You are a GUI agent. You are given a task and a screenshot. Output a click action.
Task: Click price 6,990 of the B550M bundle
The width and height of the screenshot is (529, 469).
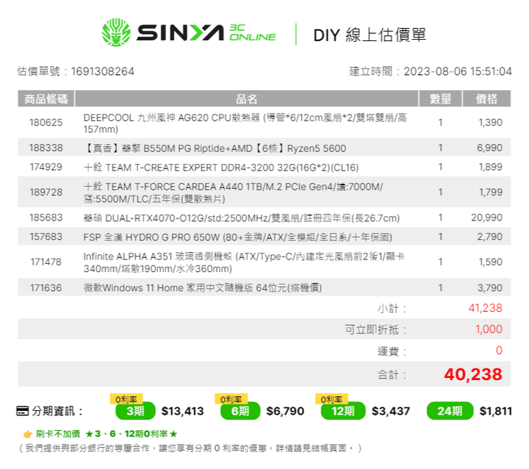[x=489, y=148]
